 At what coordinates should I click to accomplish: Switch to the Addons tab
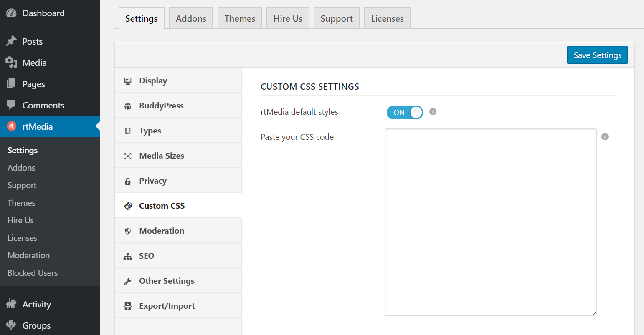190,18
